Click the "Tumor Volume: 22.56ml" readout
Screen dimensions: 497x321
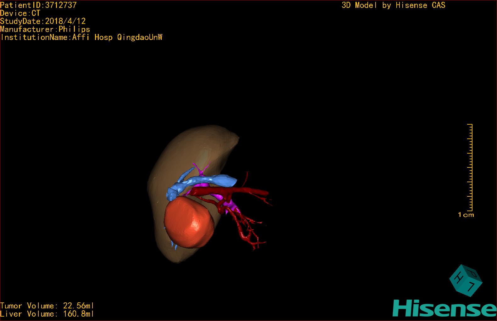pos(47,306)
